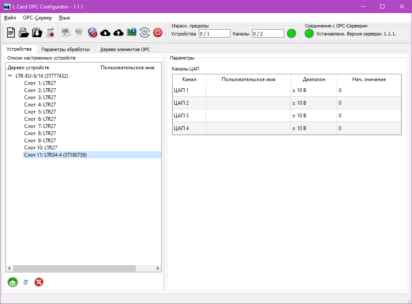Click the new configuration document icon
The width and height of the screenshot is (412, 304).
(11, 33)
